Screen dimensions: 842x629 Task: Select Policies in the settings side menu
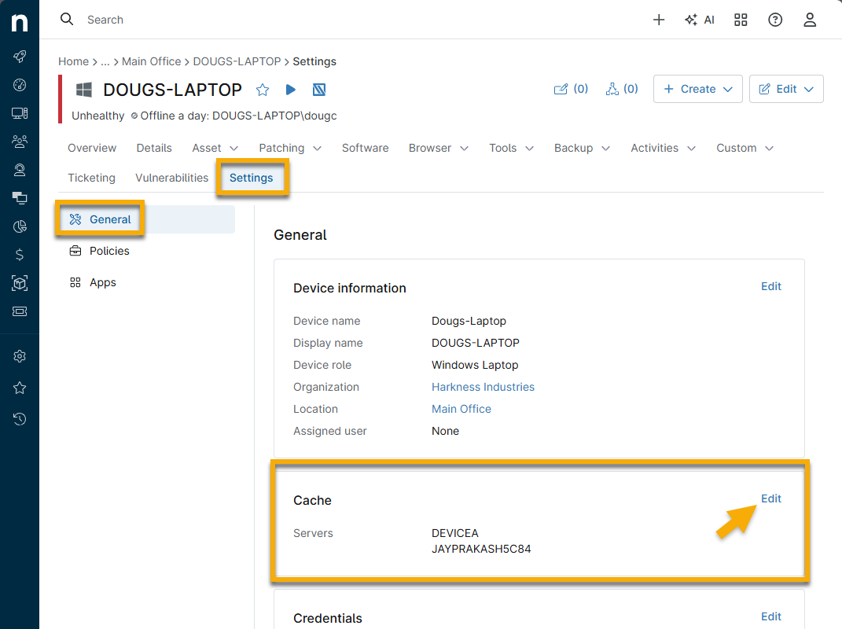109,251
